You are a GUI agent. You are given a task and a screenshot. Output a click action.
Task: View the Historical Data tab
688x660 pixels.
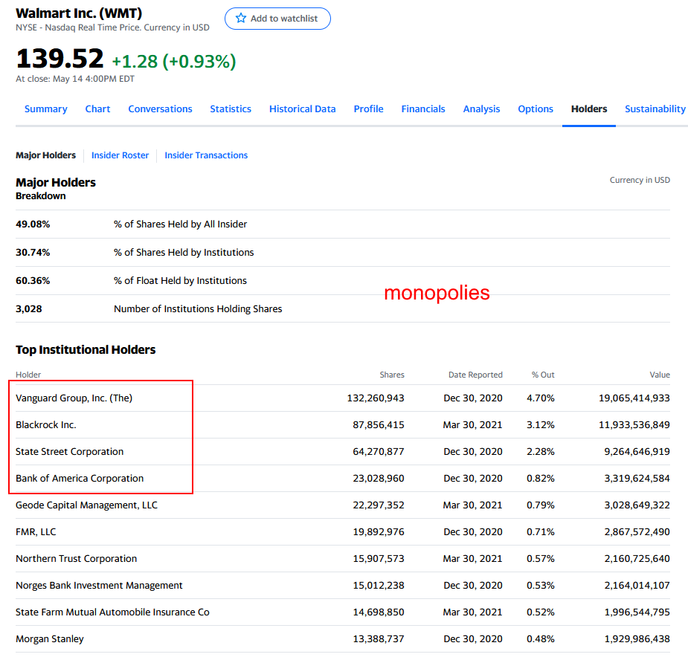click(302, 109)
